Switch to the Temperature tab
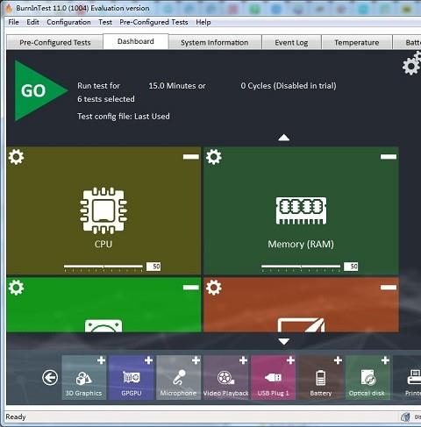The image size is (421, 427). coord(357,43)
